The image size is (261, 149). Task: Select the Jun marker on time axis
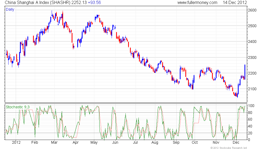[115, 142]
